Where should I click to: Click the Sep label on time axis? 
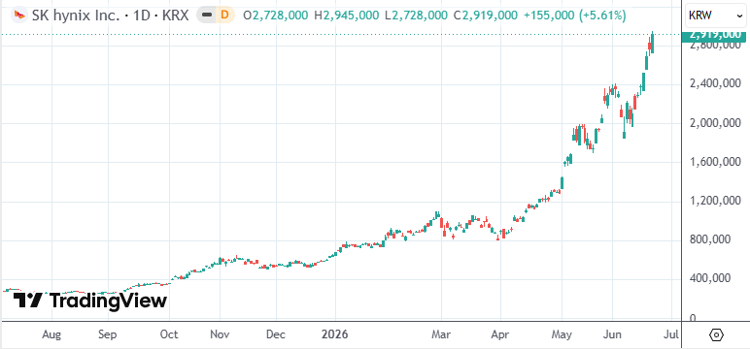[x=108, y=334]
